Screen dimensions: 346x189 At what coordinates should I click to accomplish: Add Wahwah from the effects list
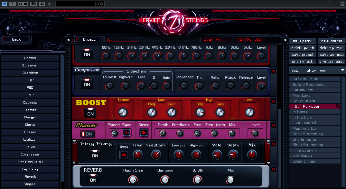(30, 139)
